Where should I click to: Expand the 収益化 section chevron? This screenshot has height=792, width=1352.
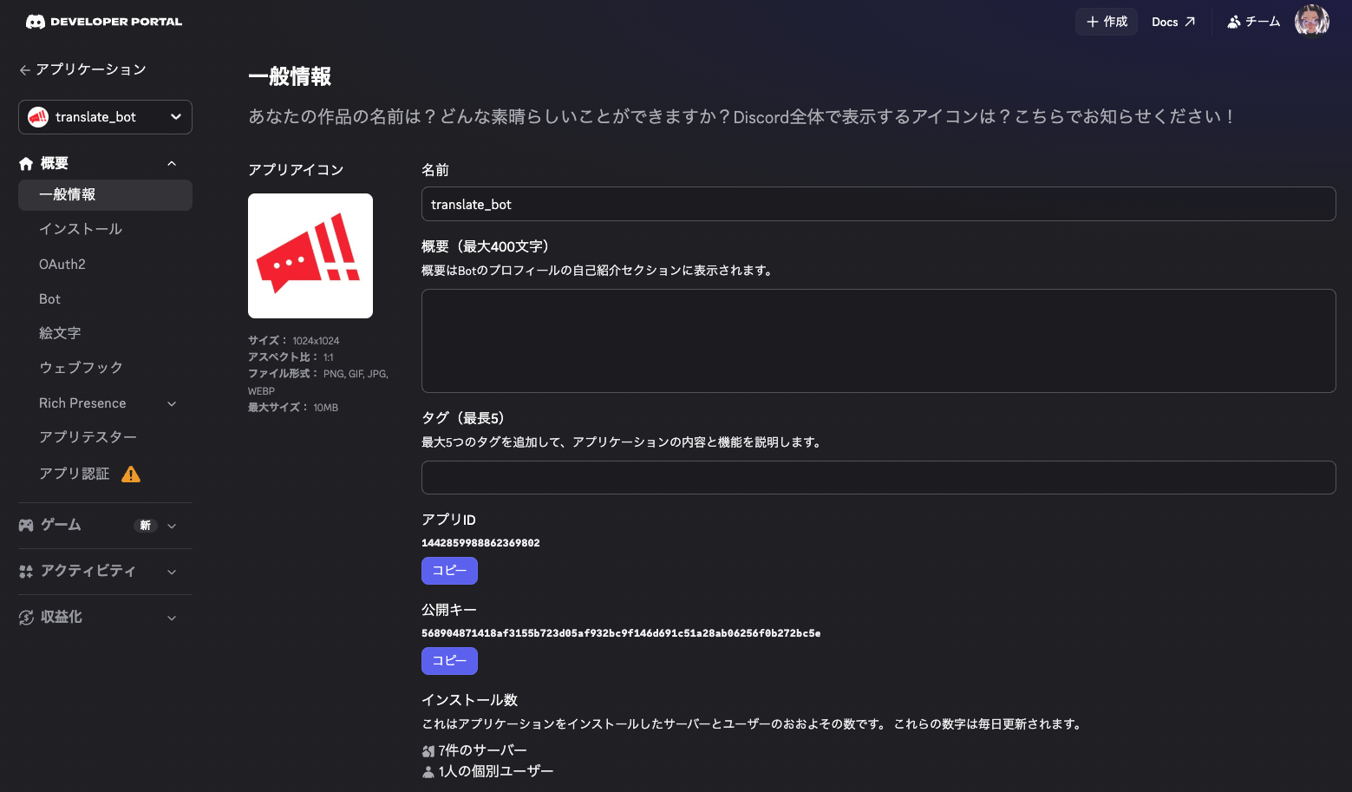coord(172,618)
